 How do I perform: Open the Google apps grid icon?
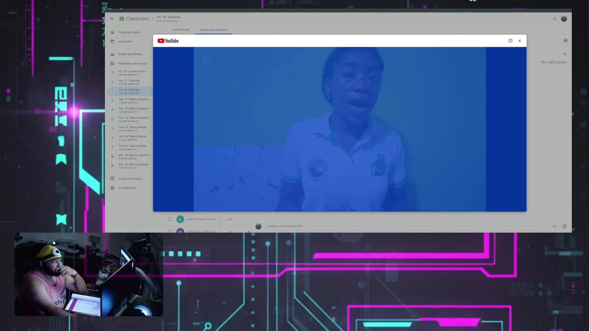[x=554, y=19]
